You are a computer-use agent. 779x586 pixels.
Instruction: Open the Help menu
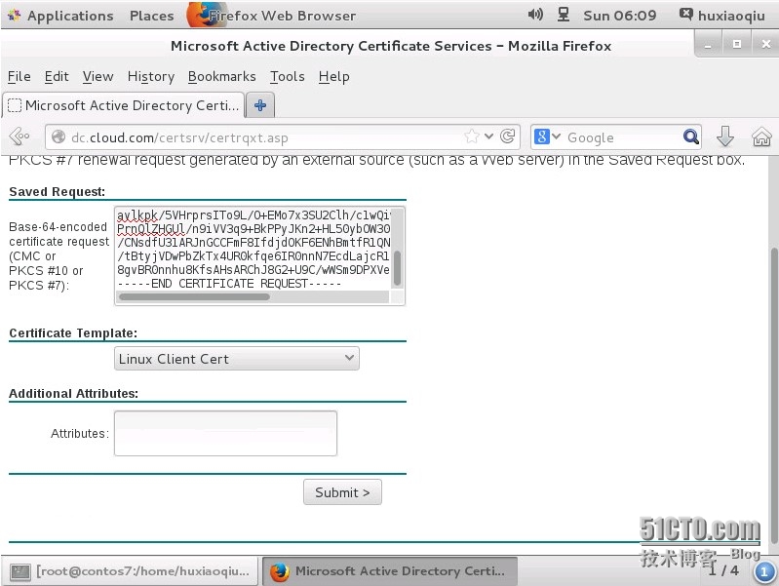tap(333, 77)
